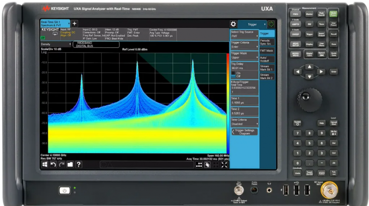Toggle the Trig Delay On/Off switch
The width and height of the screenshot is (369, 206).
234,75
